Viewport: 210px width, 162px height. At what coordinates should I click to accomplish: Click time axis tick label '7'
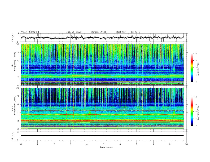coord(137,144)
